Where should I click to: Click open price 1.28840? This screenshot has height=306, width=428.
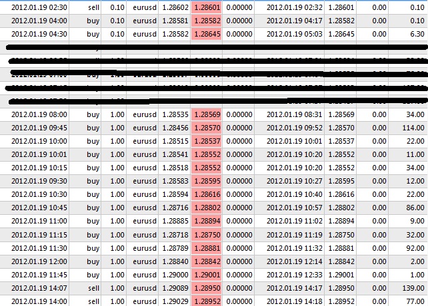pos(175,261)
